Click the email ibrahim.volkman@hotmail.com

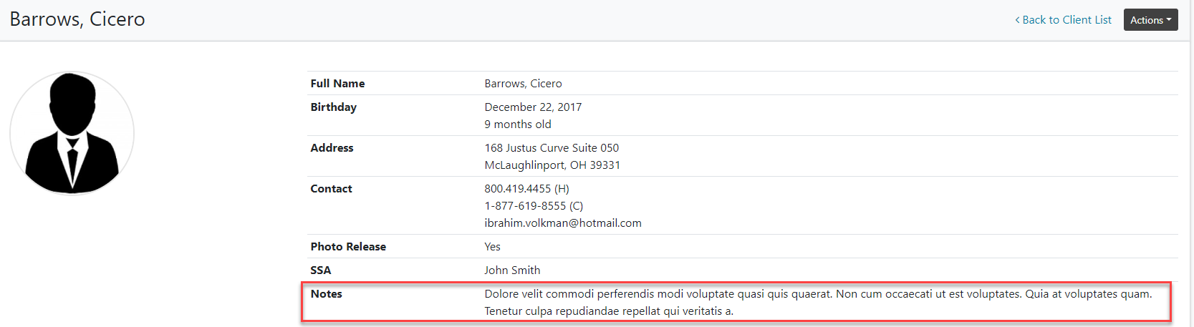coord(562,223)
